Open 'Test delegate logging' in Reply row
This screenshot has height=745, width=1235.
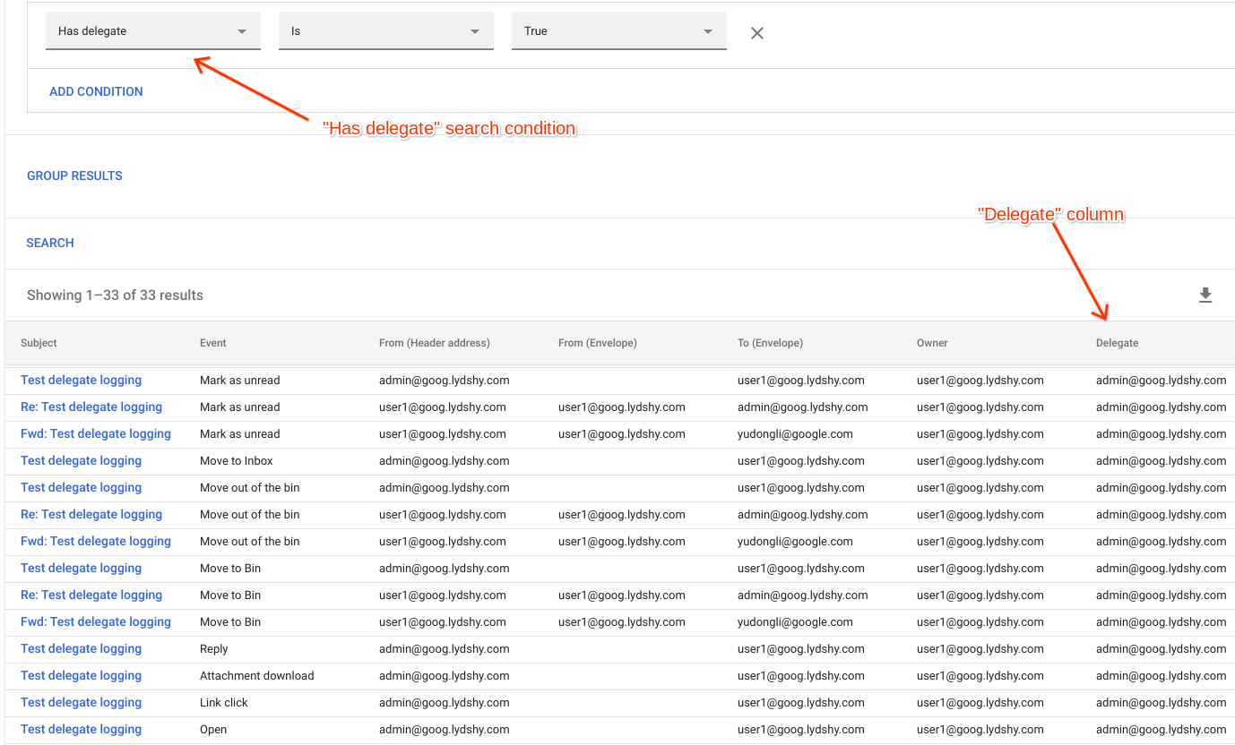click(82, 649)
